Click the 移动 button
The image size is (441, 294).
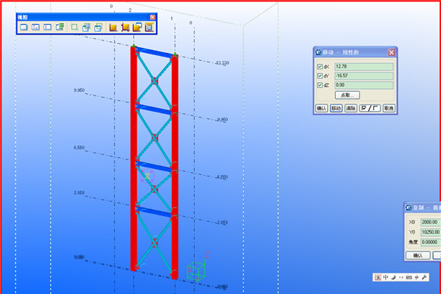[336, 108]
